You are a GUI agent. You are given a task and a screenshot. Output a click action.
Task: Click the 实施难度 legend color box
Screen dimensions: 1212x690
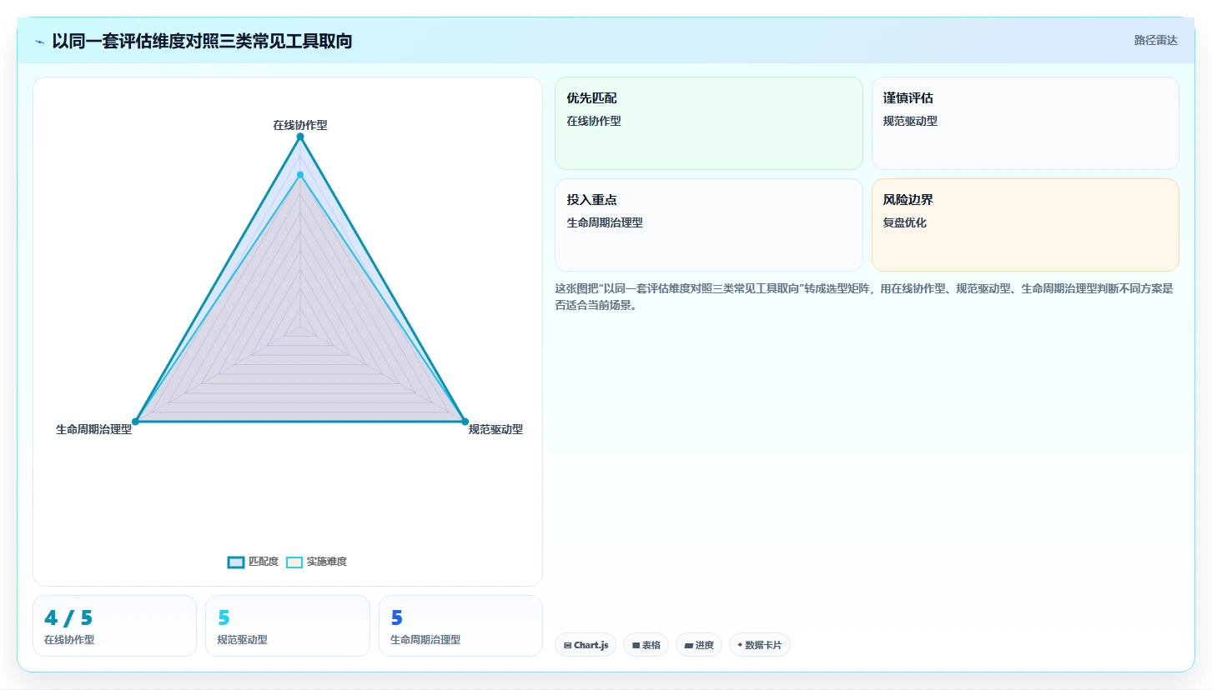pyautogui.click(x=294, y=562)
